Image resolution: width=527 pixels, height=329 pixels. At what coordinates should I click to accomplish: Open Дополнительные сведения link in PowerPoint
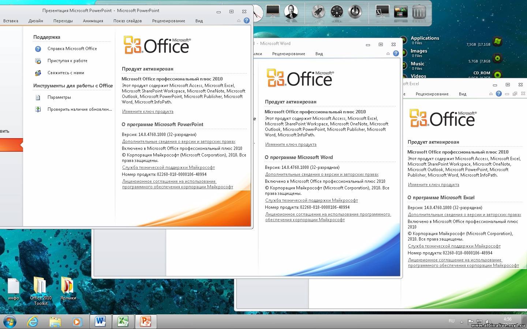(x=179, y=141)
